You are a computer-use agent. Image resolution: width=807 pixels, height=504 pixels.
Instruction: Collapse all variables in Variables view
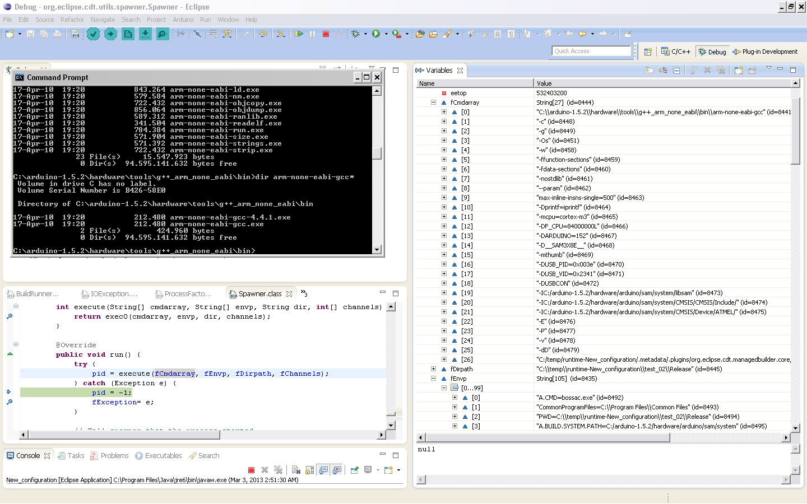tap(676, 71)
